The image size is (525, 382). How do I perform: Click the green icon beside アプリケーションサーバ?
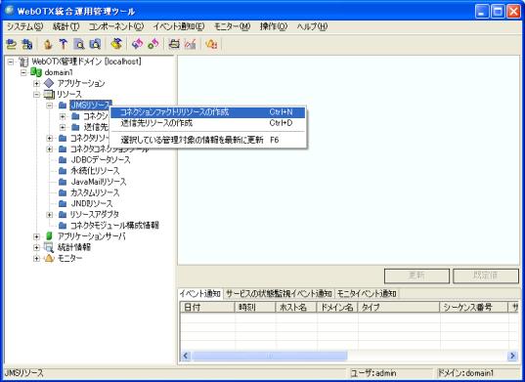tap(49, 236)
